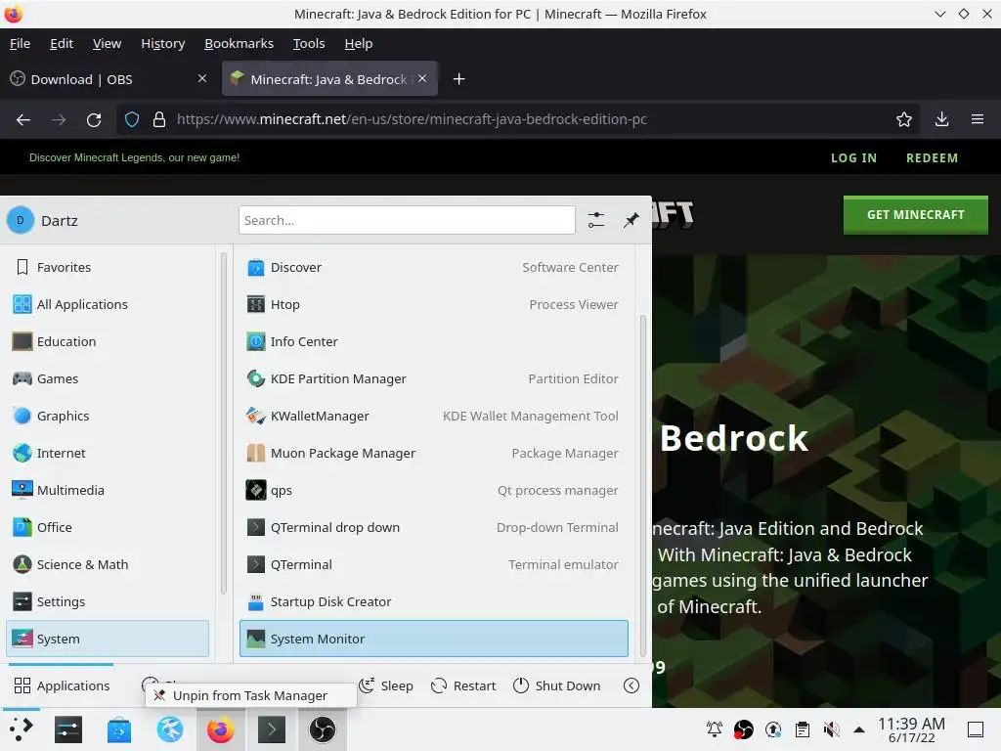Switch to Applications tab in launcher
1001x751 pixels.
tap(62, 685)
